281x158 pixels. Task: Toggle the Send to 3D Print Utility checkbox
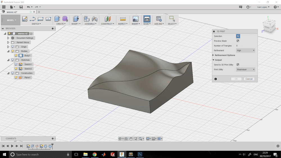coord(238,65)
